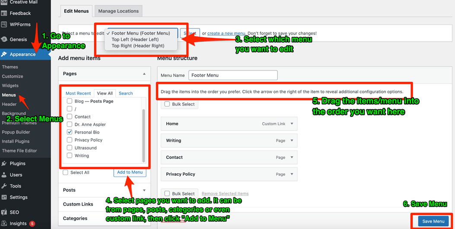Viewport: 455px width, 229px height.
Task: Click the Add to Menu button
Action: 130,172
